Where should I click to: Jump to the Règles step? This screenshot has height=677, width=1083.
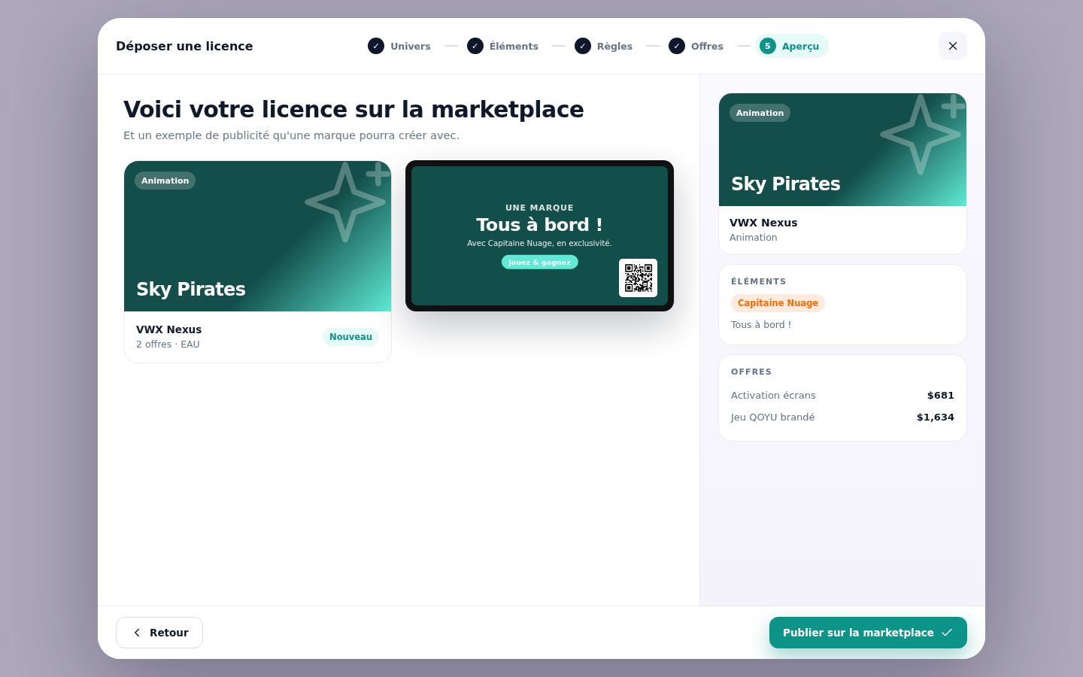point(604,46)
